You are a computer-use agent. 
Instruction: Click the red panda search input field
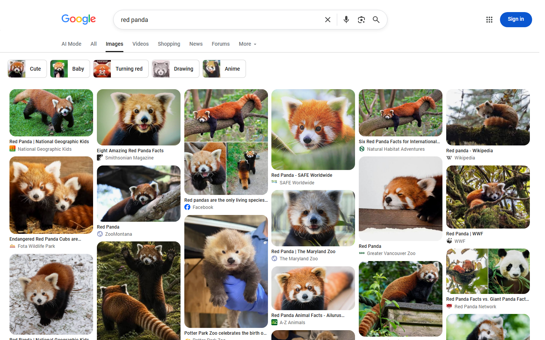pos(220,20)
